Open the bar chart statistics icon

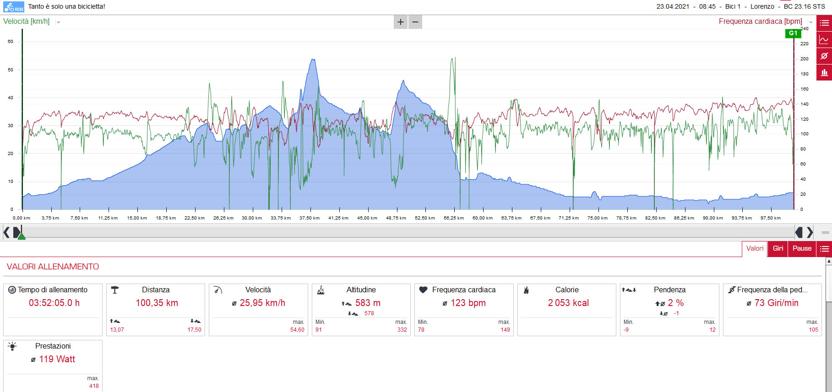point(824,72)
